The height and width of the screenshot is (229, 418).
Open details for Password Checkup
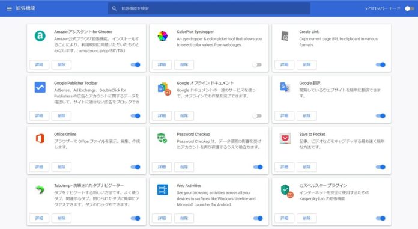pyautogui.click(x=162, y=167)
